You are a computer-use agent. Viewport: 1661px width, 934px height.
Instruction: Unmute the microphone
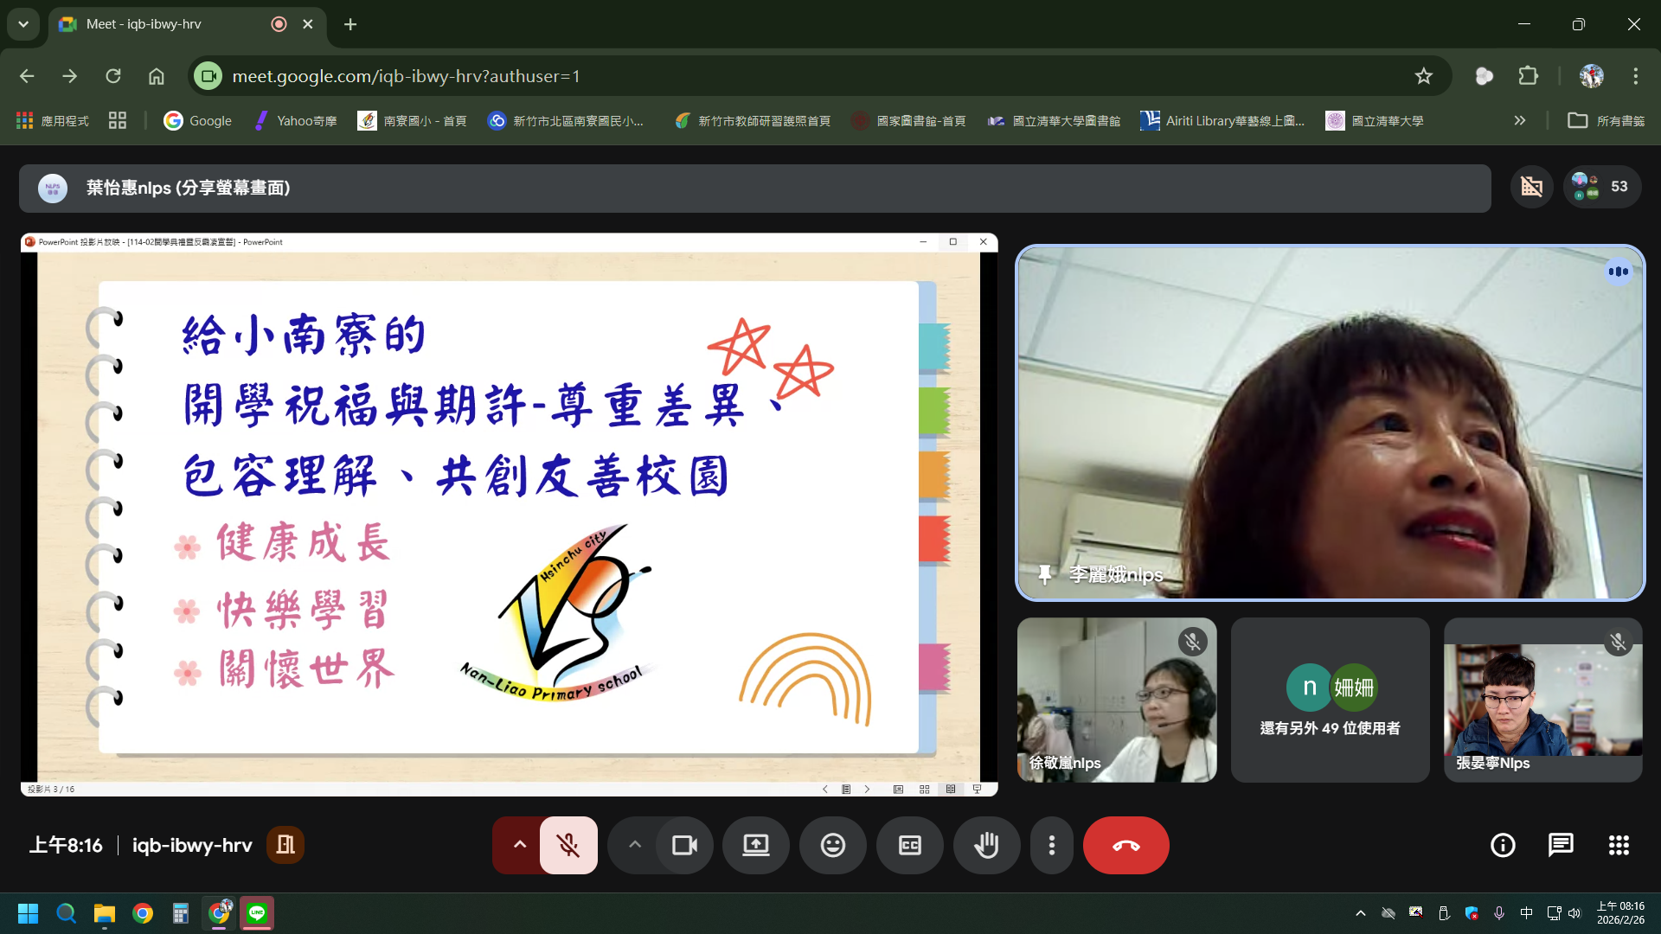(x=568, y=845)
